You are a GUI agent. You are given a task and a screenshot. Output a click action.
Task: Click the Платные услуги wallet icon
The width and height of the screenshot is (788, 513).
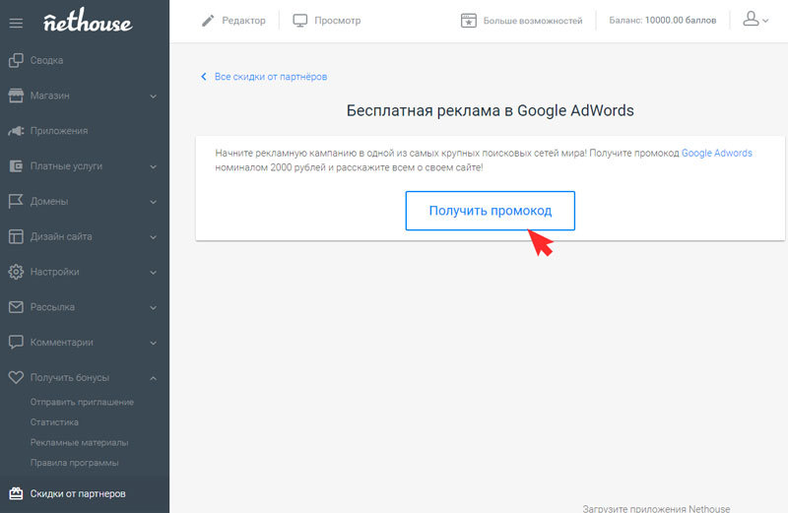pos(16,165)
